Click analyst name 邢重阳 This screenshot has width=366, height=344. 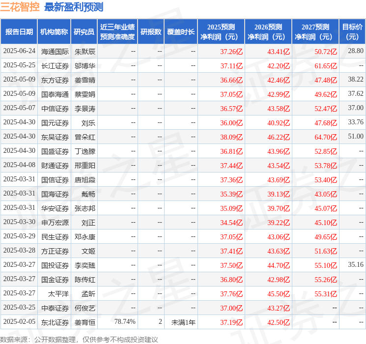85,166
